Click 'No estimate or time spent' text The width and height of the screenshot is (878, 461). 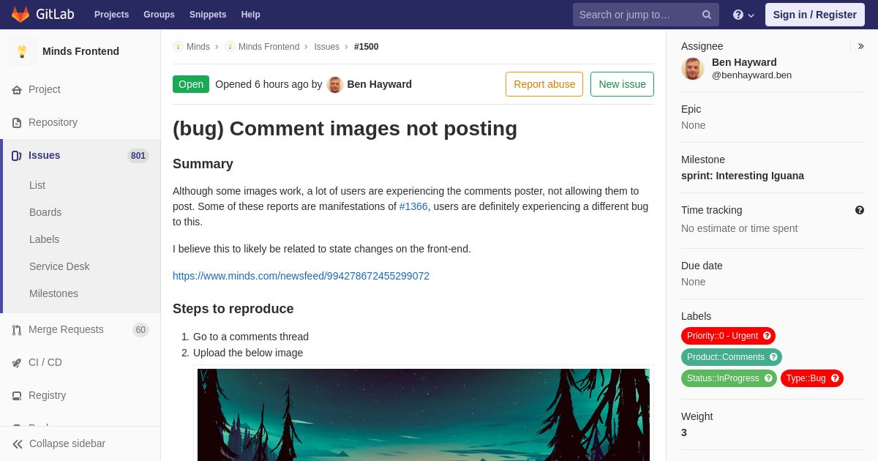pyautogui.click(x=739, y=228)
